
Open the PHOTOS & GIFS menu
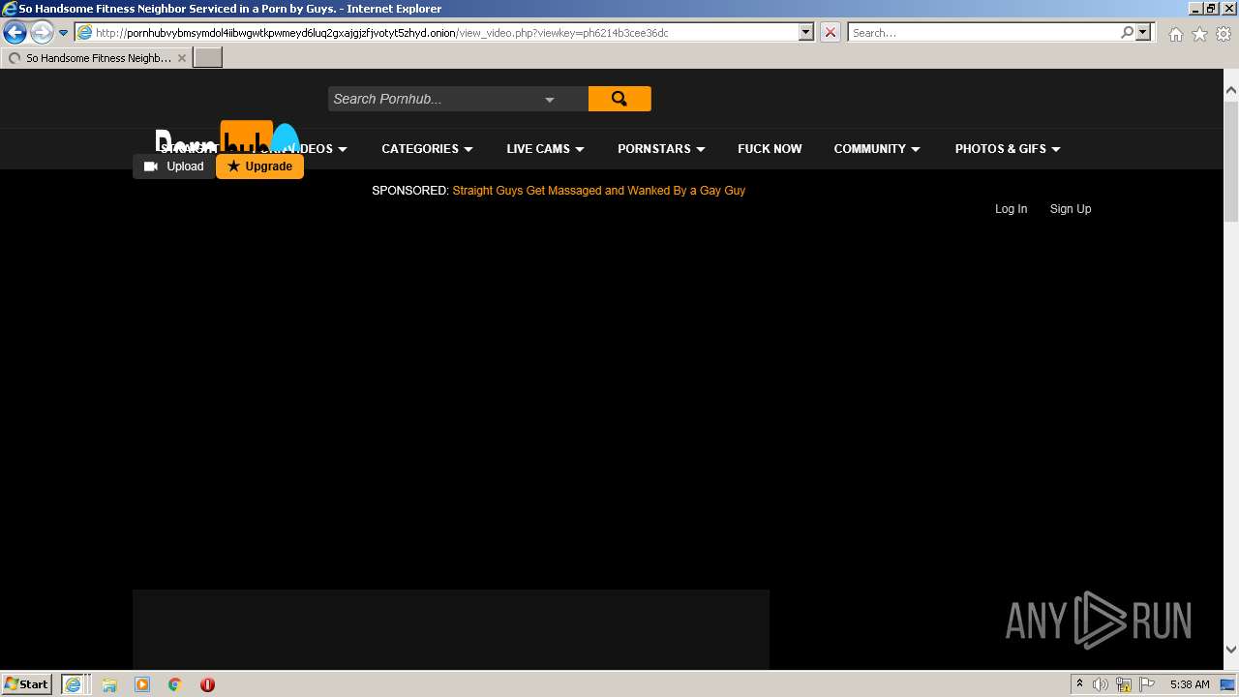pyautogui.click(x=1008, y=149)
